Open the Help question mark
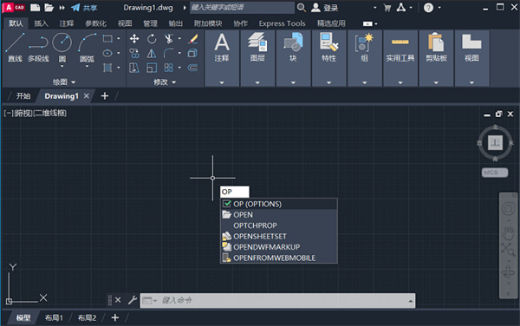 (x=428, y=8)
